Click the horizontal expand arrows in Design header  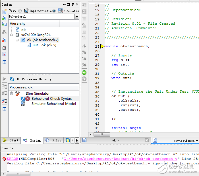pyautogui.click(x=64, y=5)
